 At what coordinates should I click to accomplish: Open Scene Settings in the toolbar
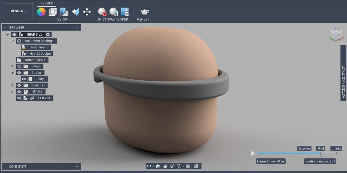click(53, 12)
